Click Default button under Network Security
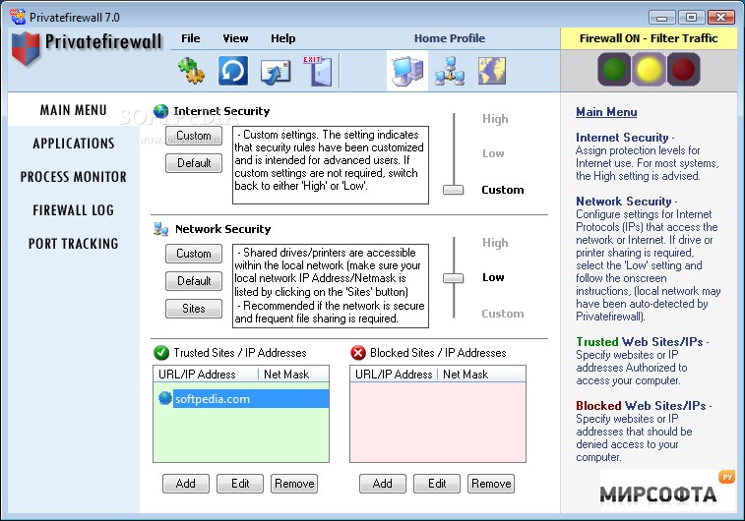This screenshot has height=521, width=745. click(x=194, y=281)
